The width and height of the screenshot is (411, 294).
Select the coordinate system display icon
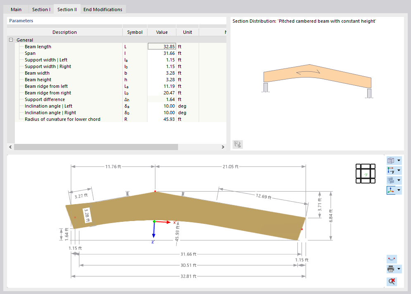tap(391, 190)
